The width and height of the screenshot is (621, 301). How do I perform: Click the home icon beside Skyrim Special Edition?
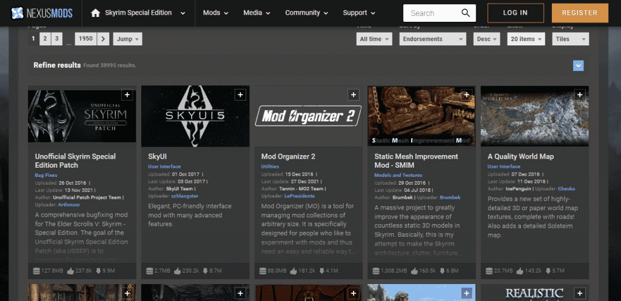[95, 13]
